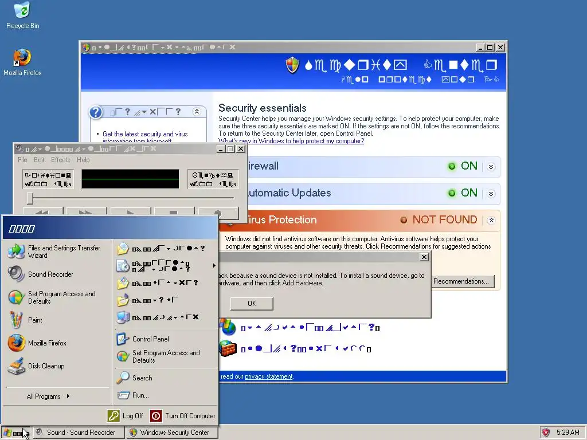
Task: Switch to Sound - Sound Recorder taskbar item
Action: coord(79,433)
